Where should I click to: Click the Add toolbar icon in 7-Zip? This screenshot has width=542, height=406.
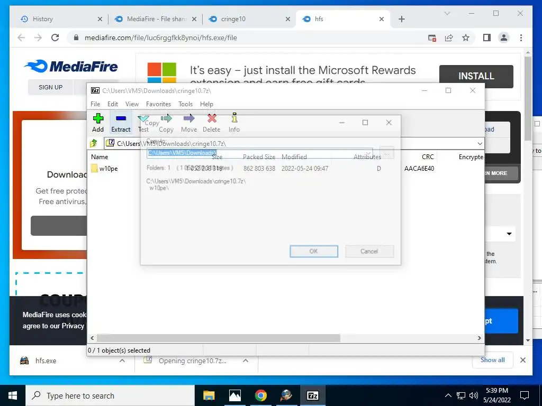(98, 123)
